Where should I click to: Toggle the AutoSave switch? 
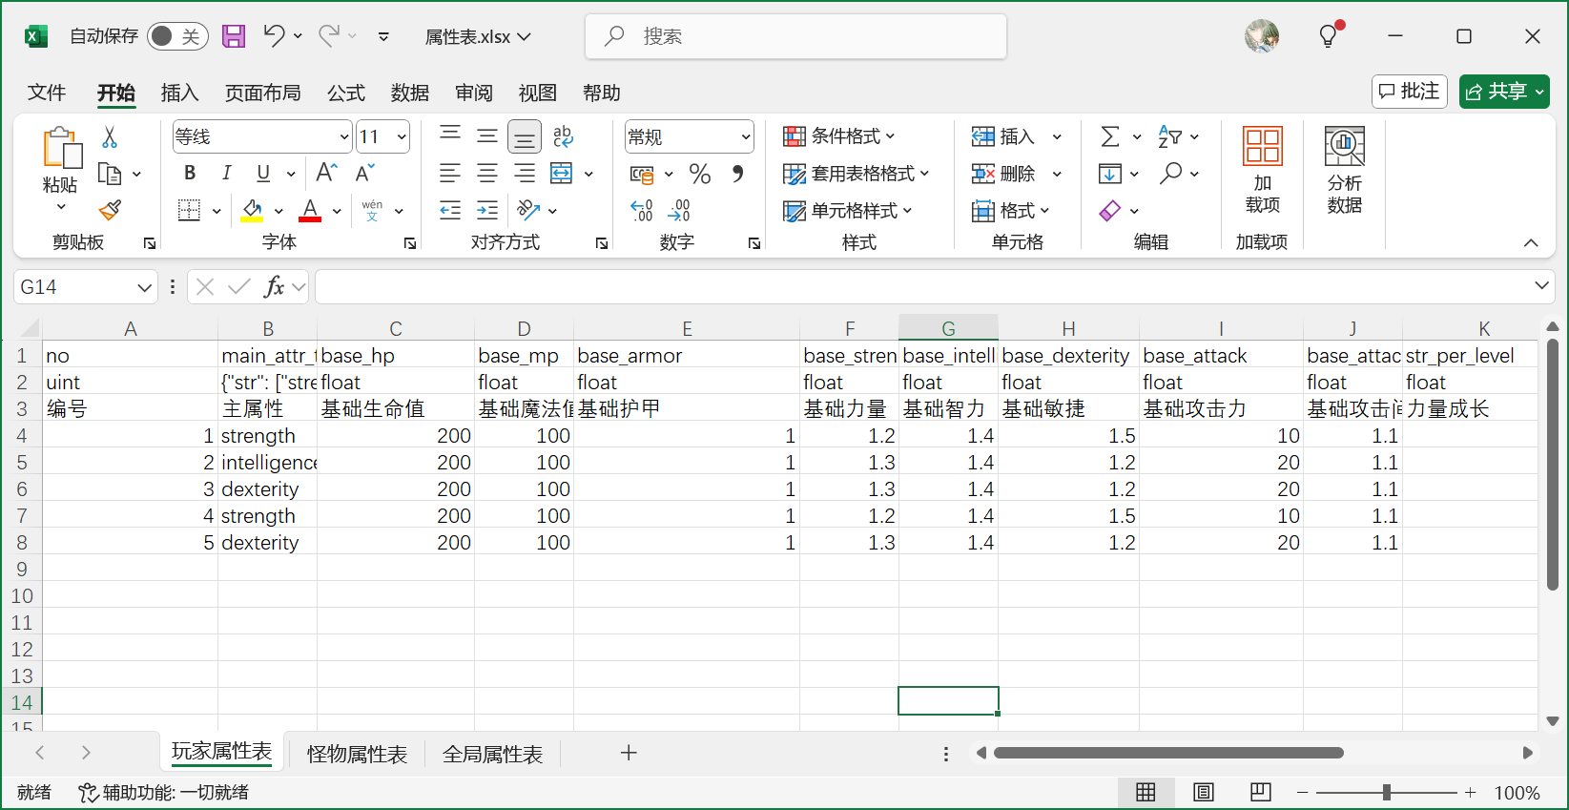tap(177, 36)
